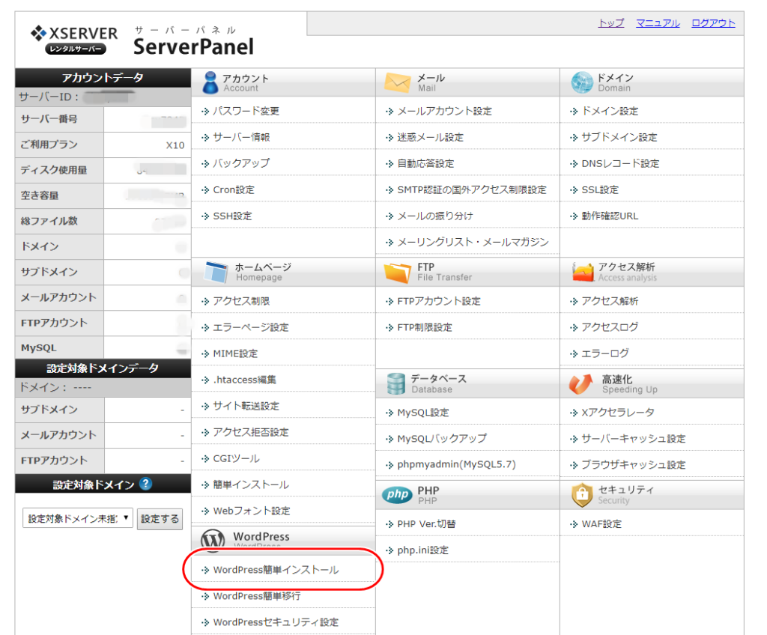Screen dimensions: 767x635
Task: Open サブドメイン設定
Action: [x=619, y=138]
